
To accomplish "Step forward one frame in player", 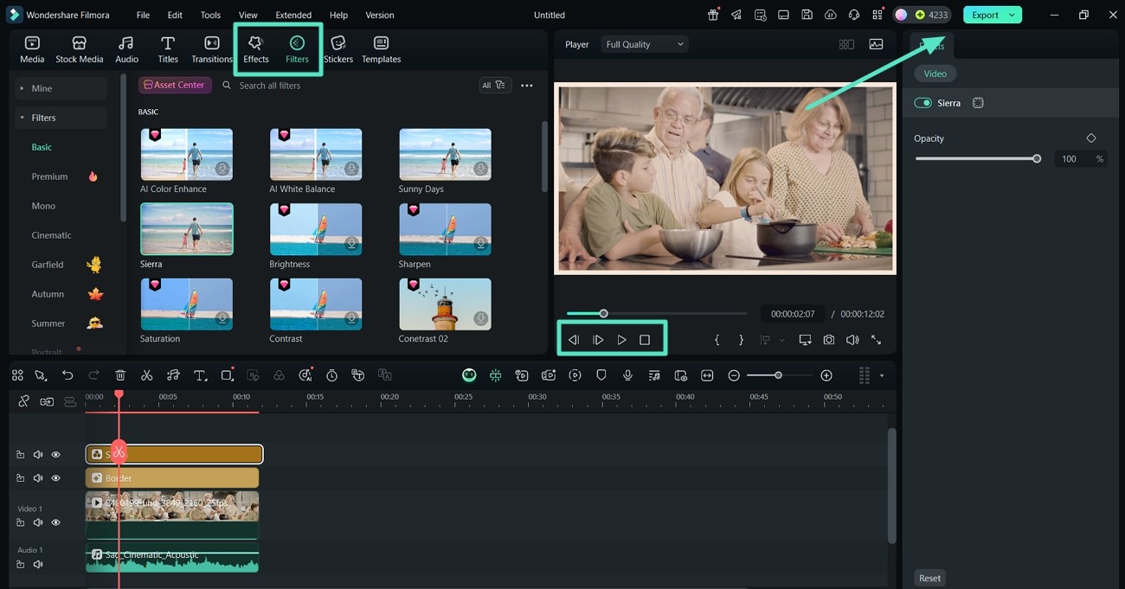I will click(x=597, y=340).
